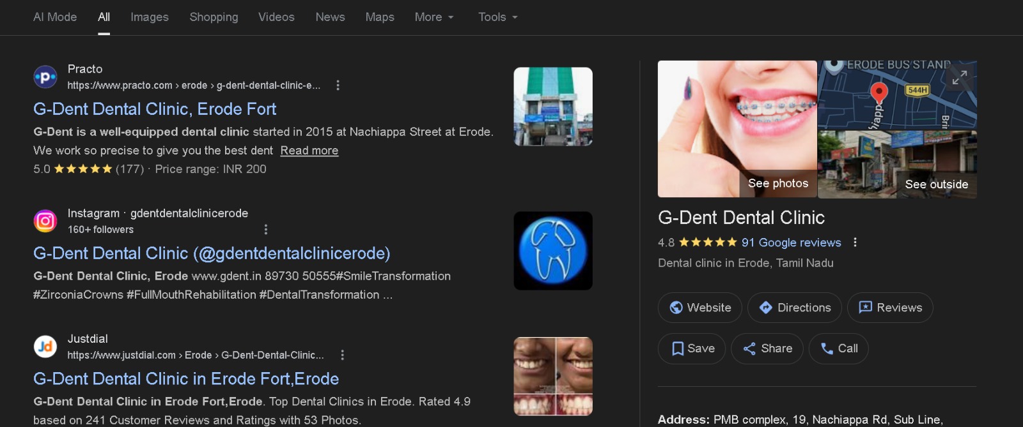Open the G-Dent Dental Clinic Instagram result

tap(212, 253)
